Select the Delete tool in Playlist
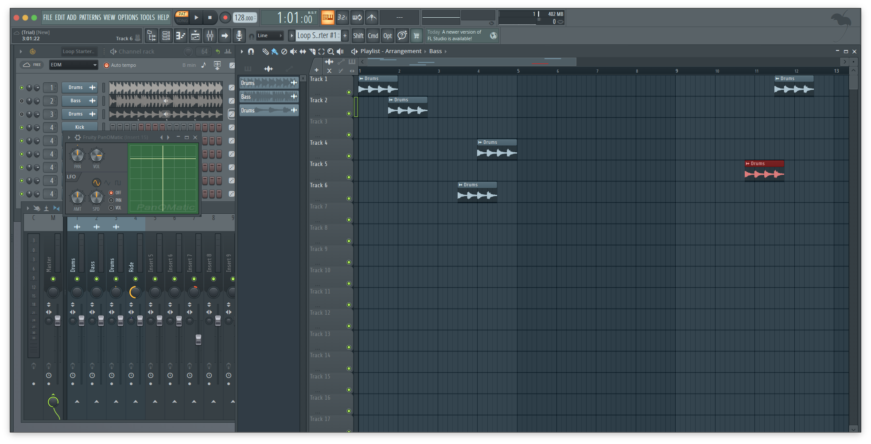The width and height of the screenshot is (871, 444). click(x=284, y=52)
